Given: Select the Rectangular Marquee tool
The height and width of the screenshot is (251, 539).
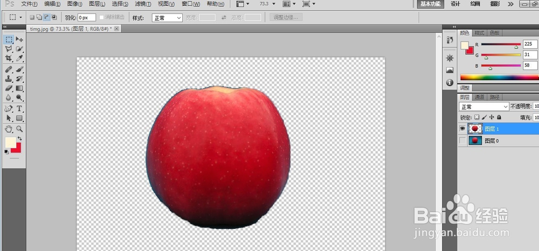Looking at the screenshot, I should [x=9, y=39].
